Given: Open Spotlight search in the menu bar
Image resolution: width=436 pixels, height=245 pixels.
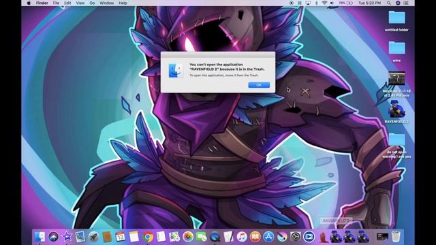Looking at the screenshot, I should pyautogui.click(x=389, y=3).
